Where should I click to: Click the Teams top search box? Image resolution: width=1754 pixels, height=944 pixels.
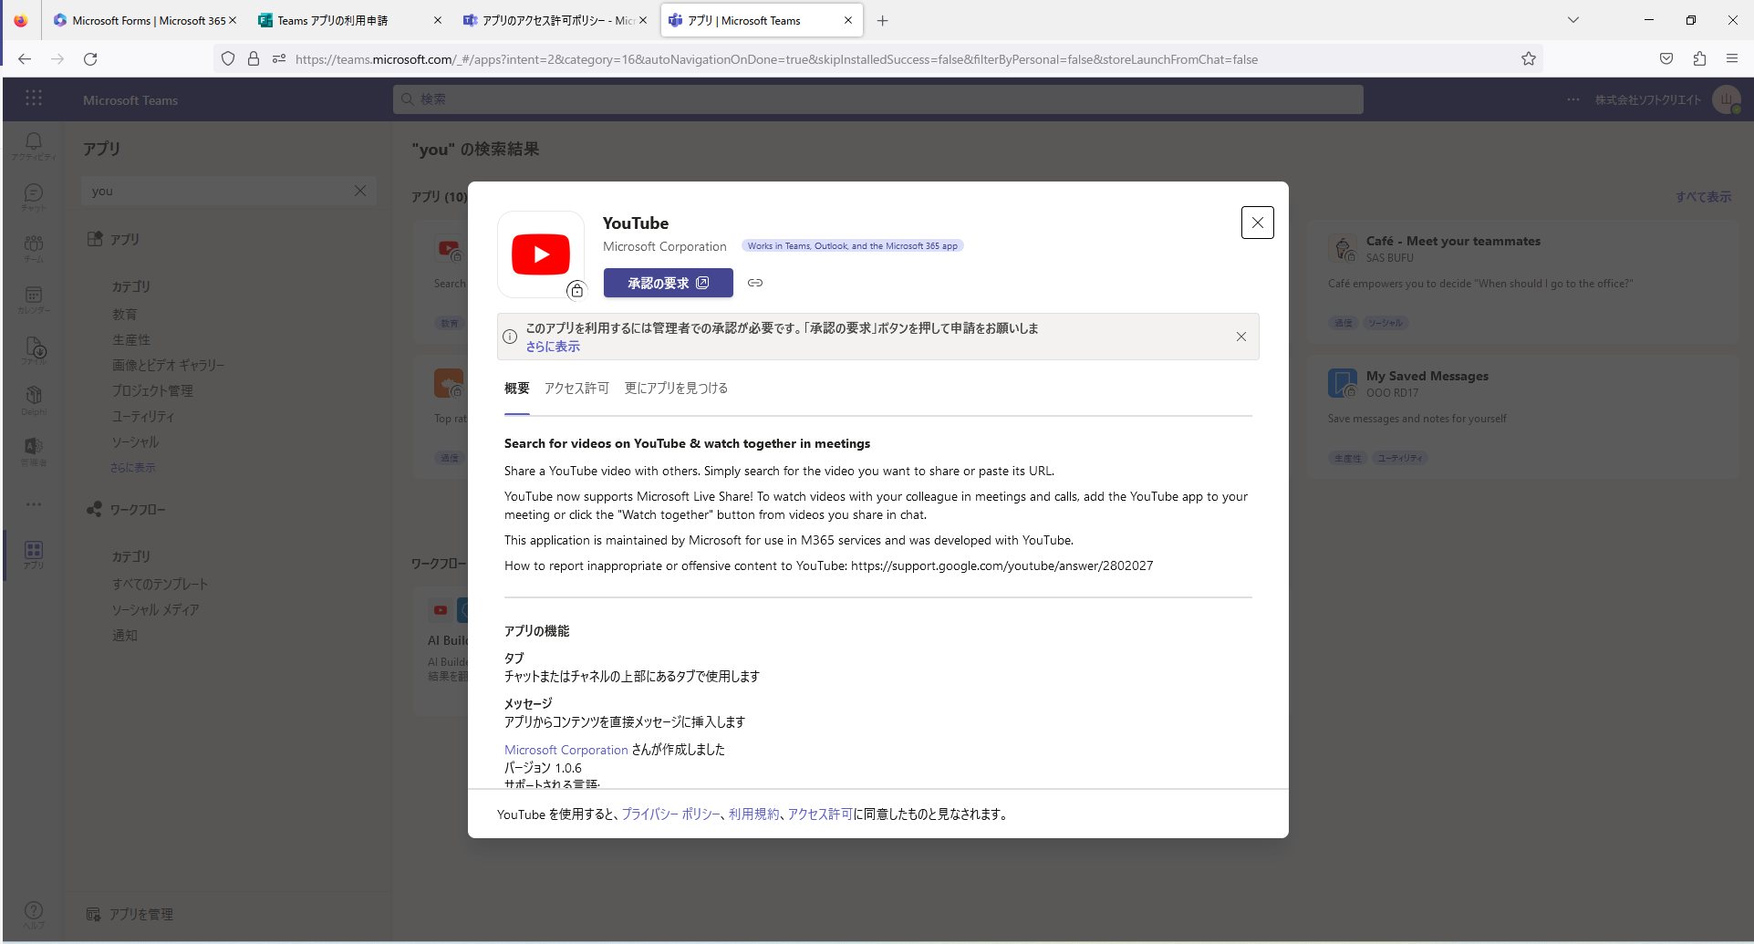pos(877,99)
